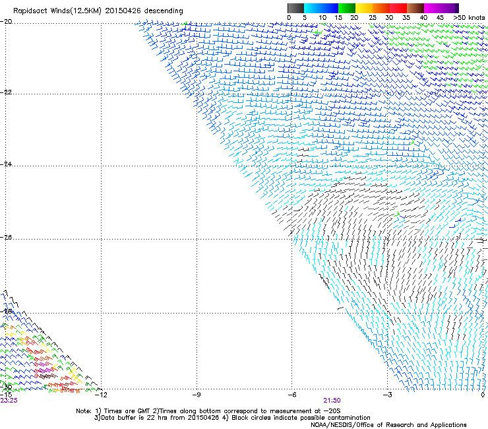Click the '-15' longitude axis label
This screenshot has height=429, width=488.
6,395
